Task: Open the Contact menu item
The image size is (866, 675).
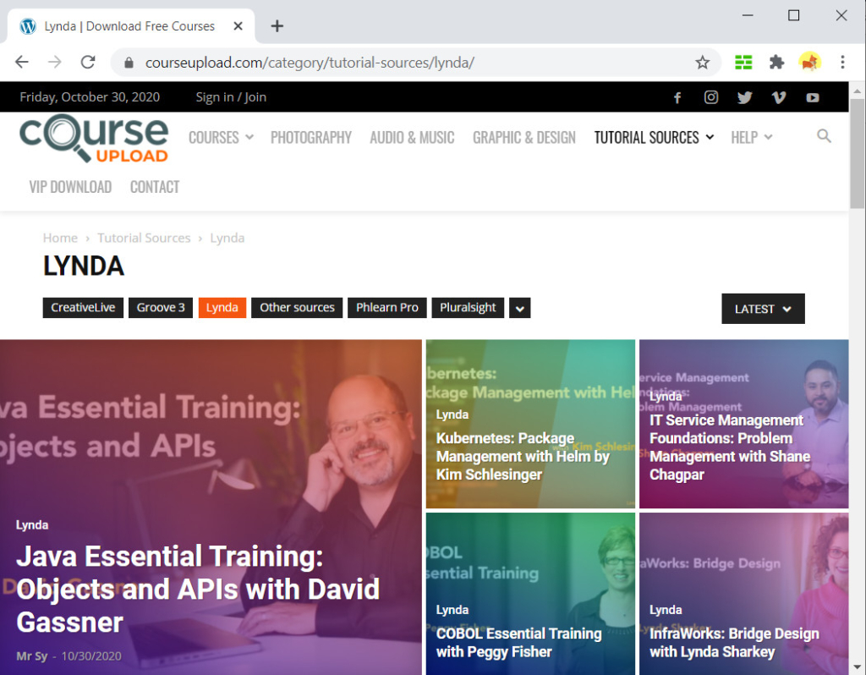Action: point(155,187)
